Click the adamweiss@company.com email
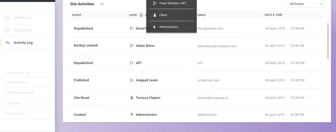Screen dimensions: 336x132 217,46
